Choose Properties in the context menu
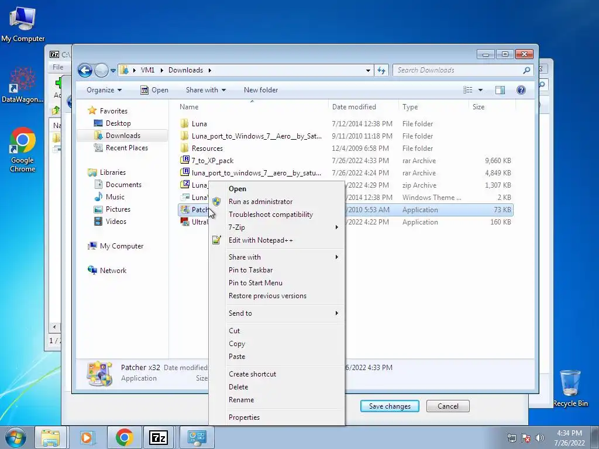This screenshot has height=449, width=599. tap(277, 417)
